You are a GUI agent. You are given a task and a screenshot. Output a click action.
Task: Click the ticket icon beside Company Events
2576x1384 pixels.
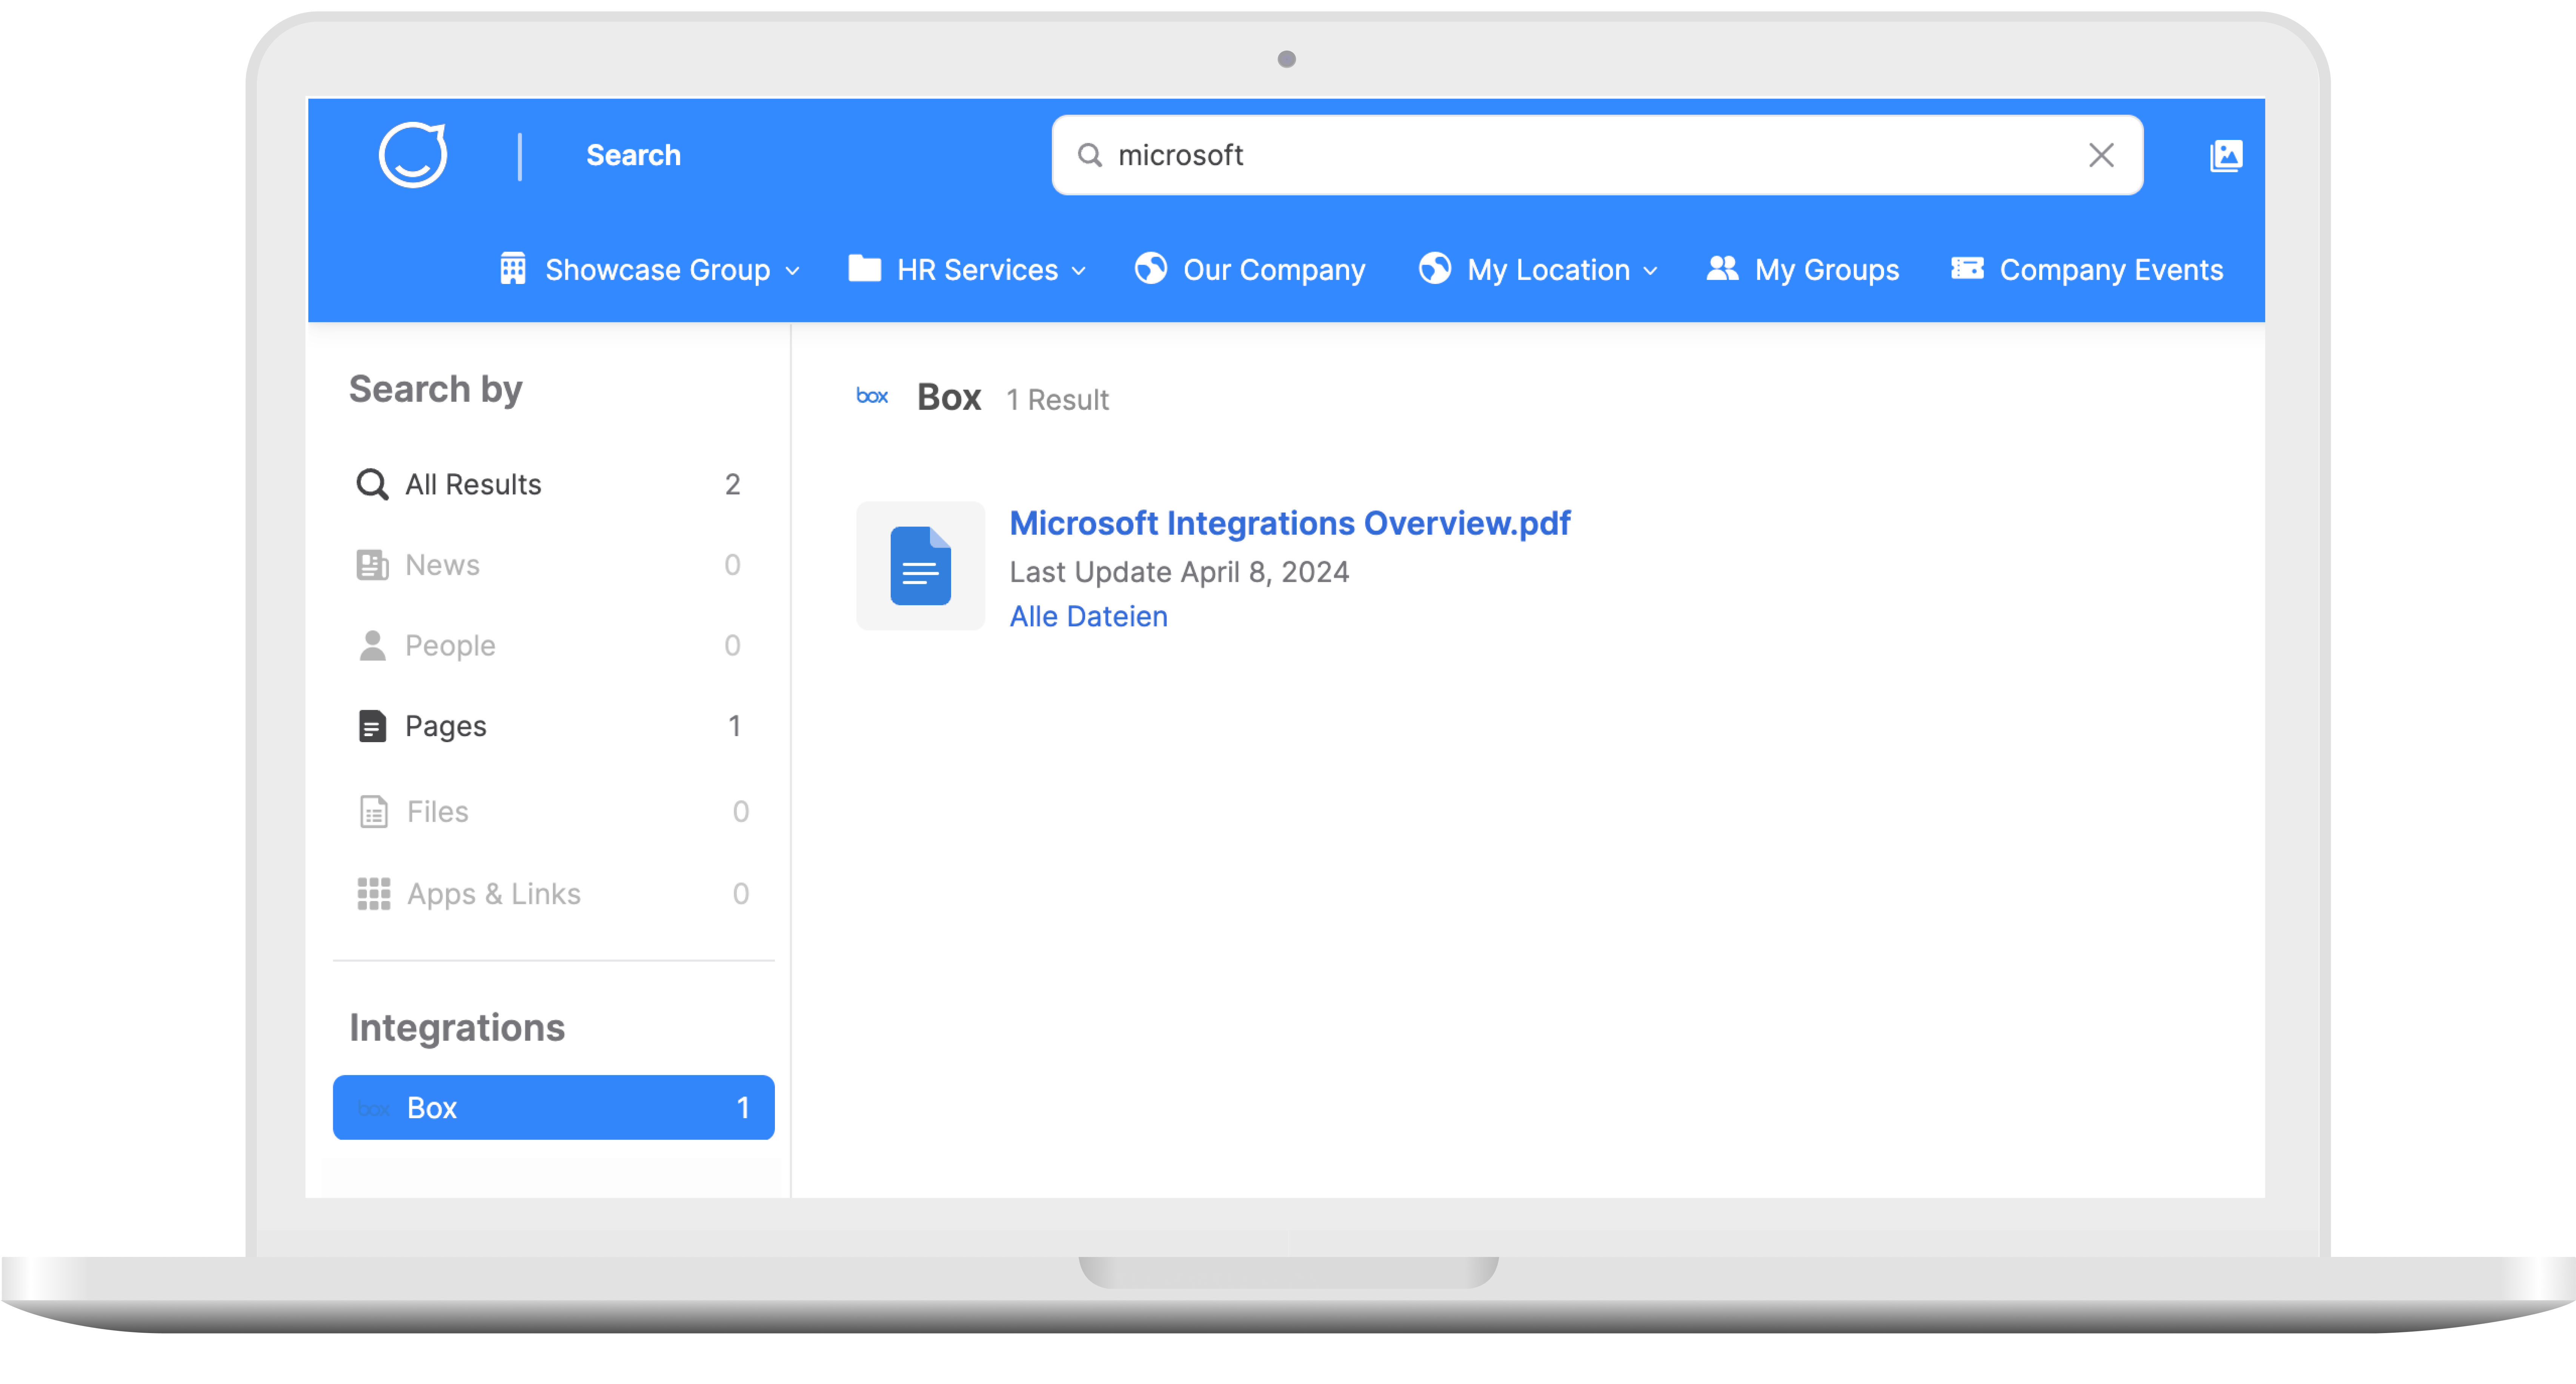point(1967,268)
